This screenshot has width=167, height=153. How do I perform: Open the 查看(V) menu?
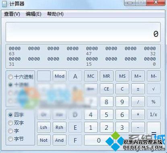[x=12, y=14]
